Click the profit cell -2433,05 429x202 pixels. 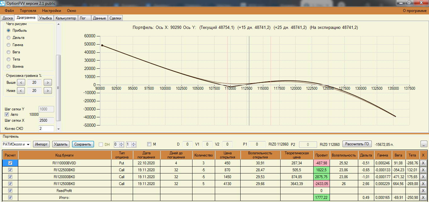pos(321,184)
